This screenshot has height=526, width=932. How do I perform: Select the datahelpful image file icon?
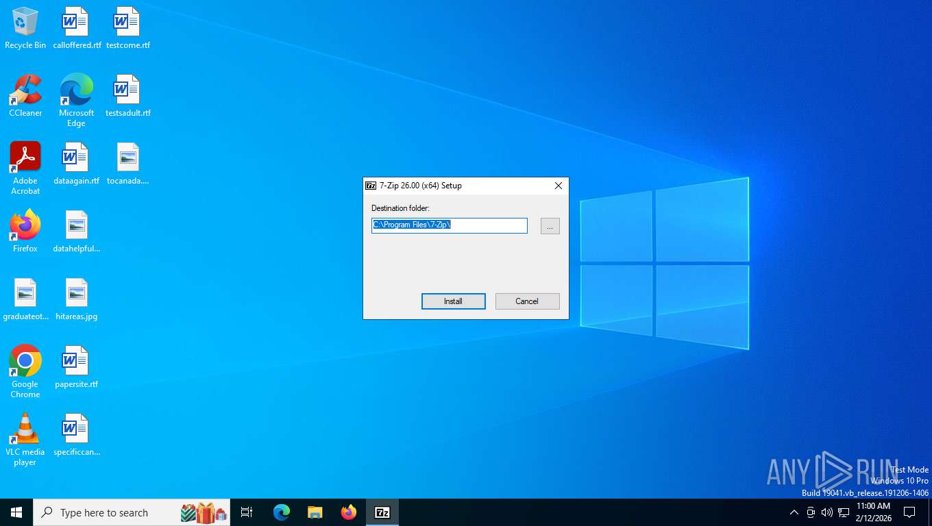77,231
